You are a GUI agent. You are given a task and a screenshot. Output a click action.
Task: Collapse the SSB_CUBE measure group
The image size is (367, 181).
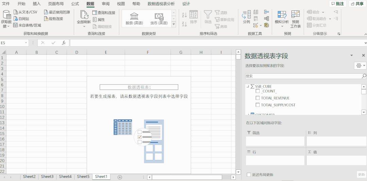(x=248, y=86)
